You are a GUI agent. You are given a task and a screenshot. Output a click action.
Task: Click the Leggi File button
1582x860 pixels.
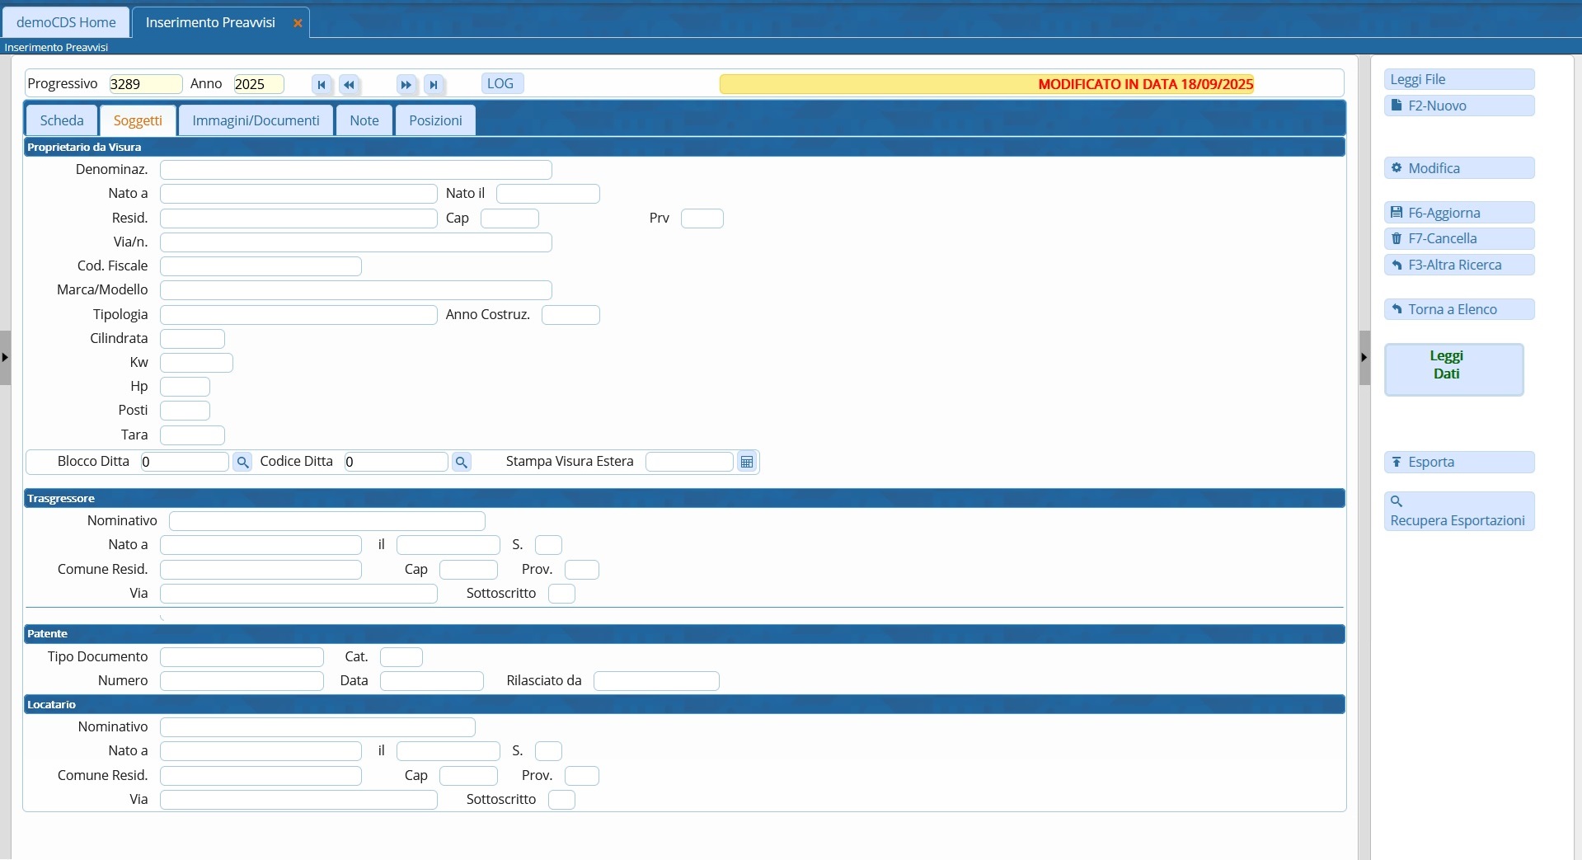coord(1459,79)
